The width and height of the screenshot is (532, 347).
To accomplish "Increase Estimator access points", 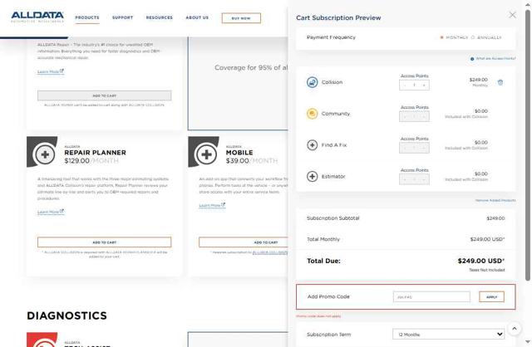I will pyautogui.click(x=424, y=179).
